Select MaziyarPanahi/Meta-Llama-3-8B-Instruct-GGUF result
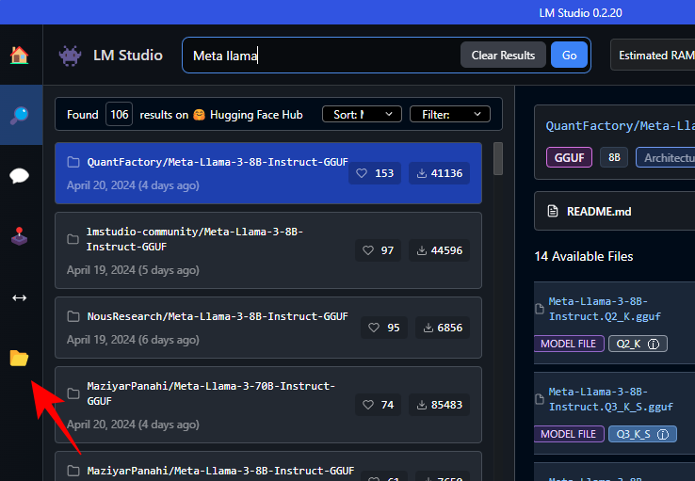Image resolution: width=695 pixels, height=481 pixels. [x=268, y=466]
